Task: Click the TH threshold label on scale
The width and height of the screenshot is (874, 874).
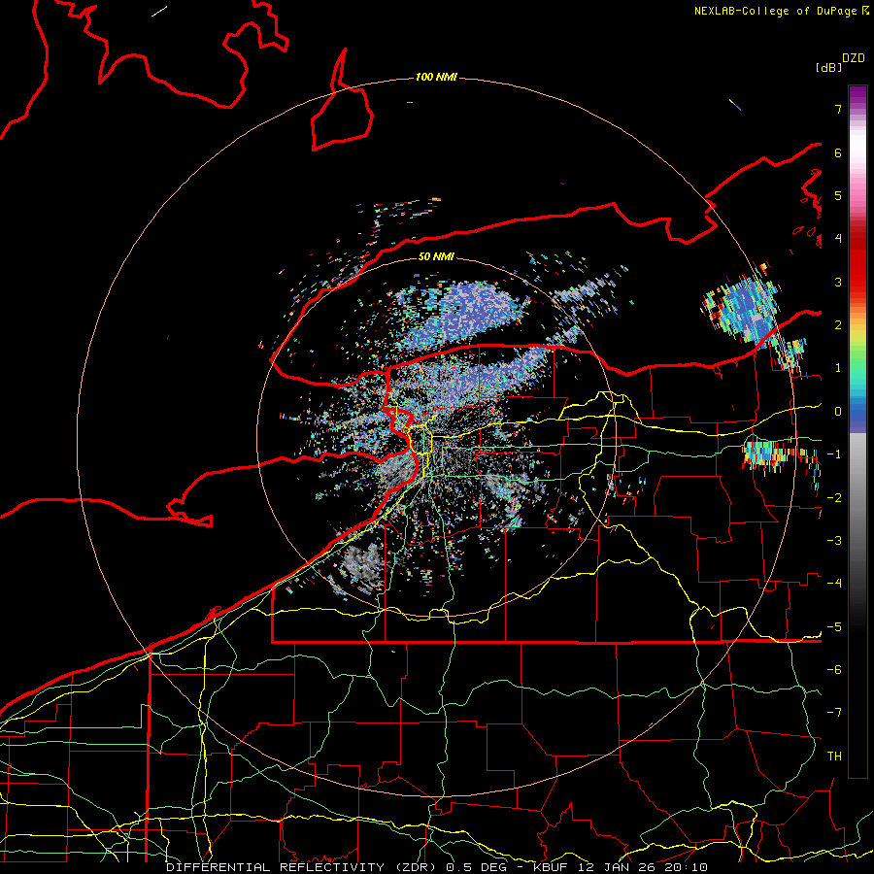Action: click(x=834, y=756)
